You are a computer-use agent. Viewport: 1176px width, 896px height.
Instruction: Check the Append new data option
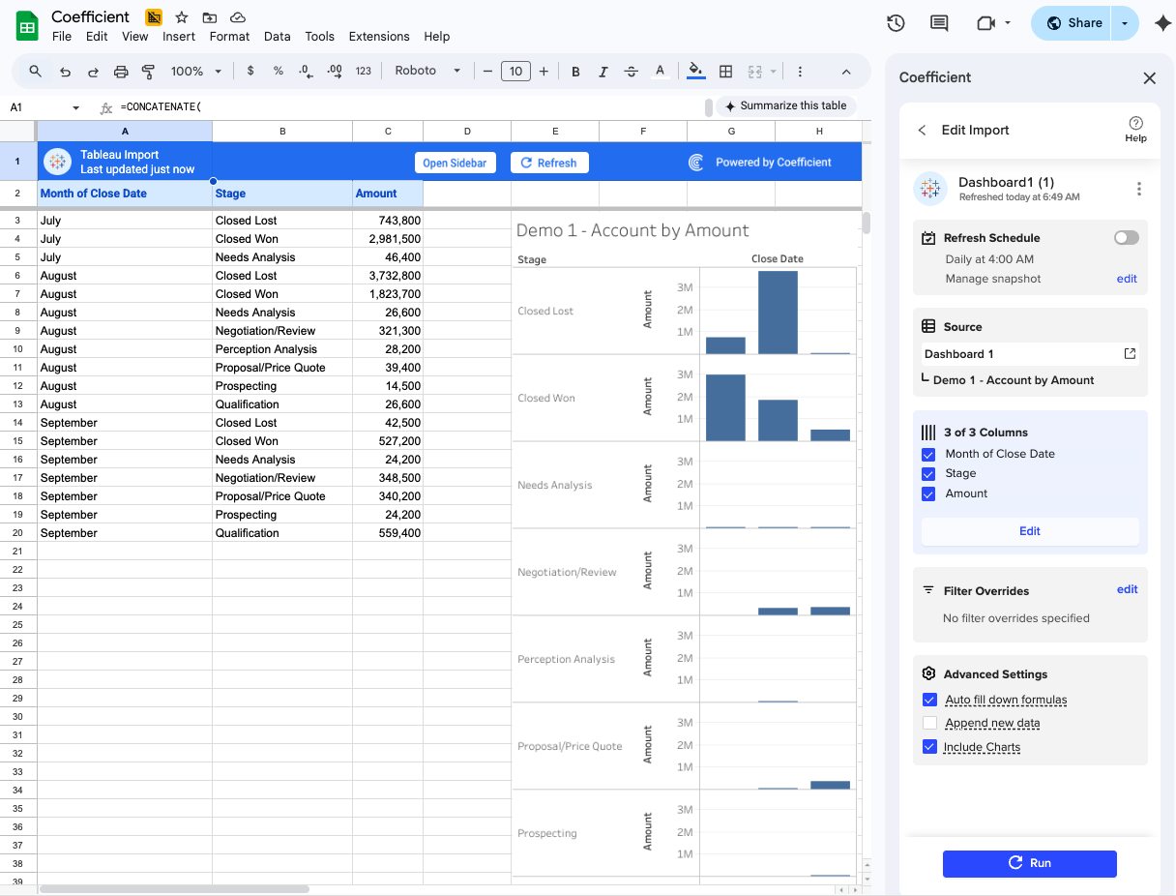pyautogui.click(x=929, y=723)
